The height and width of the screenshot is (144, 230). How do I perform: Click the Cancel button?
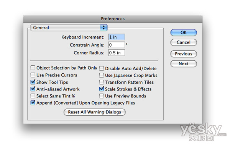point(184,42)
